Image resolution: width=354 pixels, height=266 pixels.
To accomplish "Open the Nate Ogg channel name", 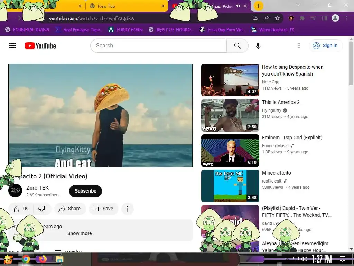I will [270, 82].
